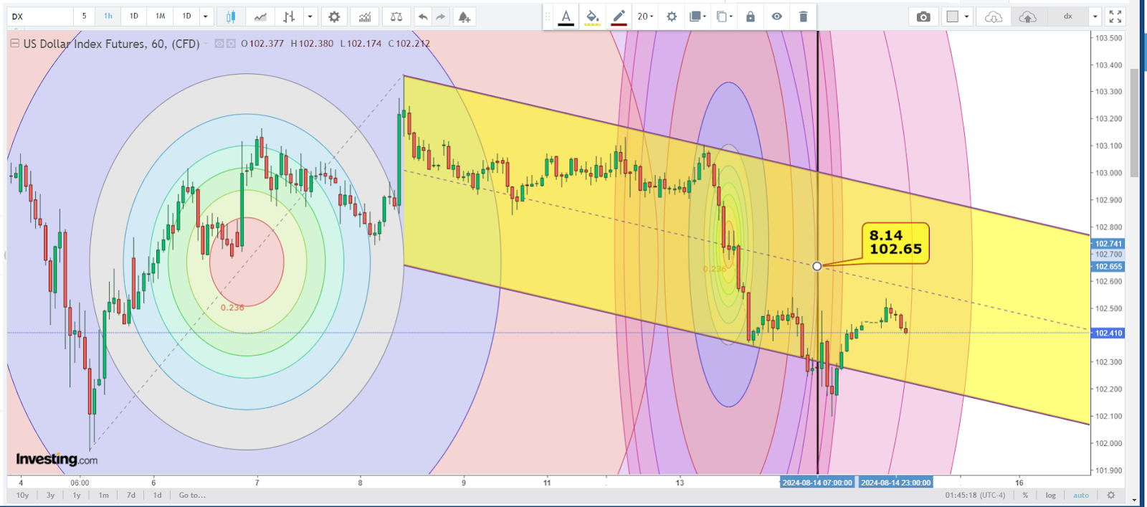
Task: Click the page vertical scrollbar thumb
Action: click(1134, 123)
